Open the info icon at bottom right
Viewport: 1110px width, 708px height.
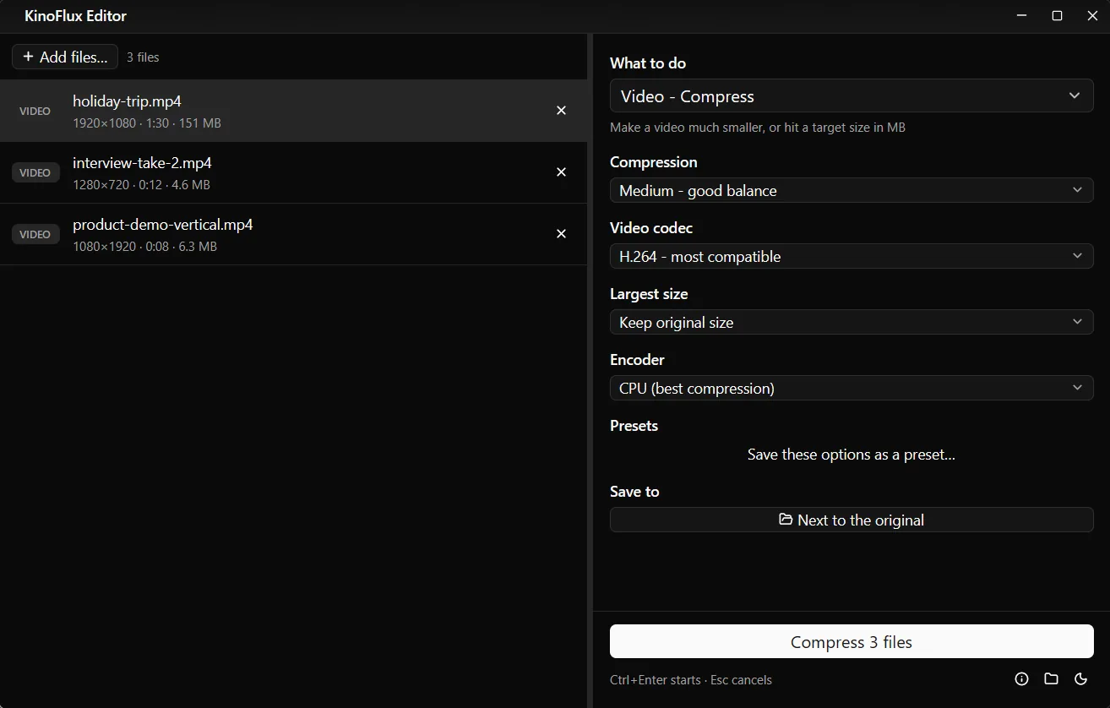[x=1022, y=678]
